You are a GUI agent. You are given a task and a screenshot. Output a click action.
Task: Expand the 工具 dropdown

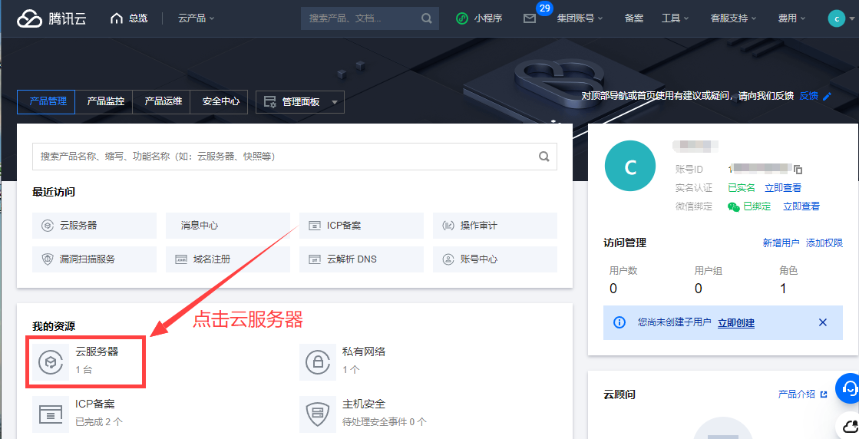click(675, 18)
